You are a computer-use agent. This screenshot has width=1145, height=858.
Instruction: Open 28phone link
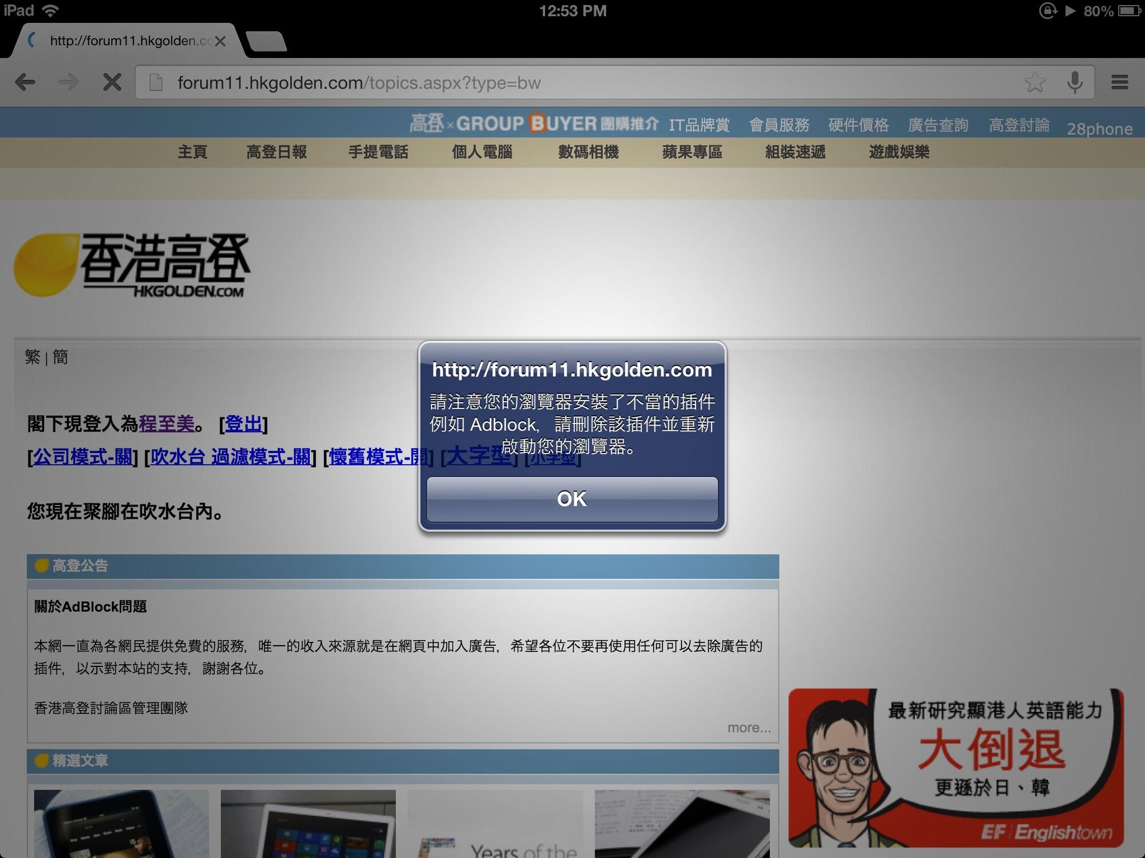tap(1099, 129)
